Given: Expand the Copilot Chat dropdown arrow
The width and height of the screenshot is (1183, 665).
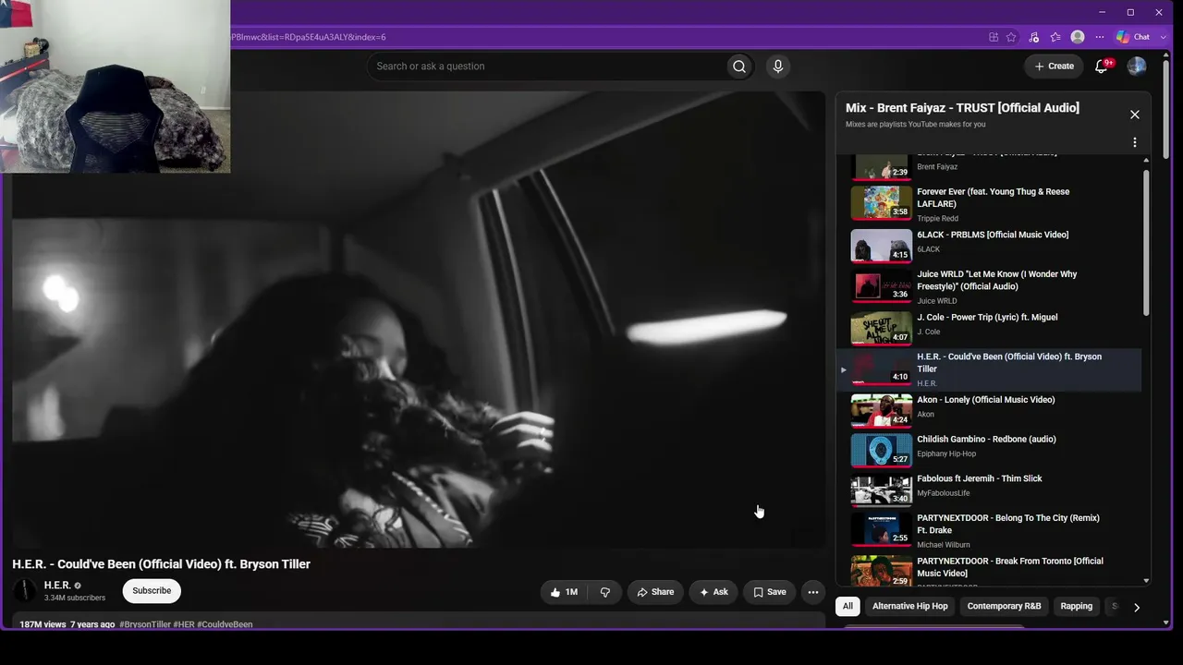Looking at the screenshot, I should pyautogui.click(x=1163, y=37).
